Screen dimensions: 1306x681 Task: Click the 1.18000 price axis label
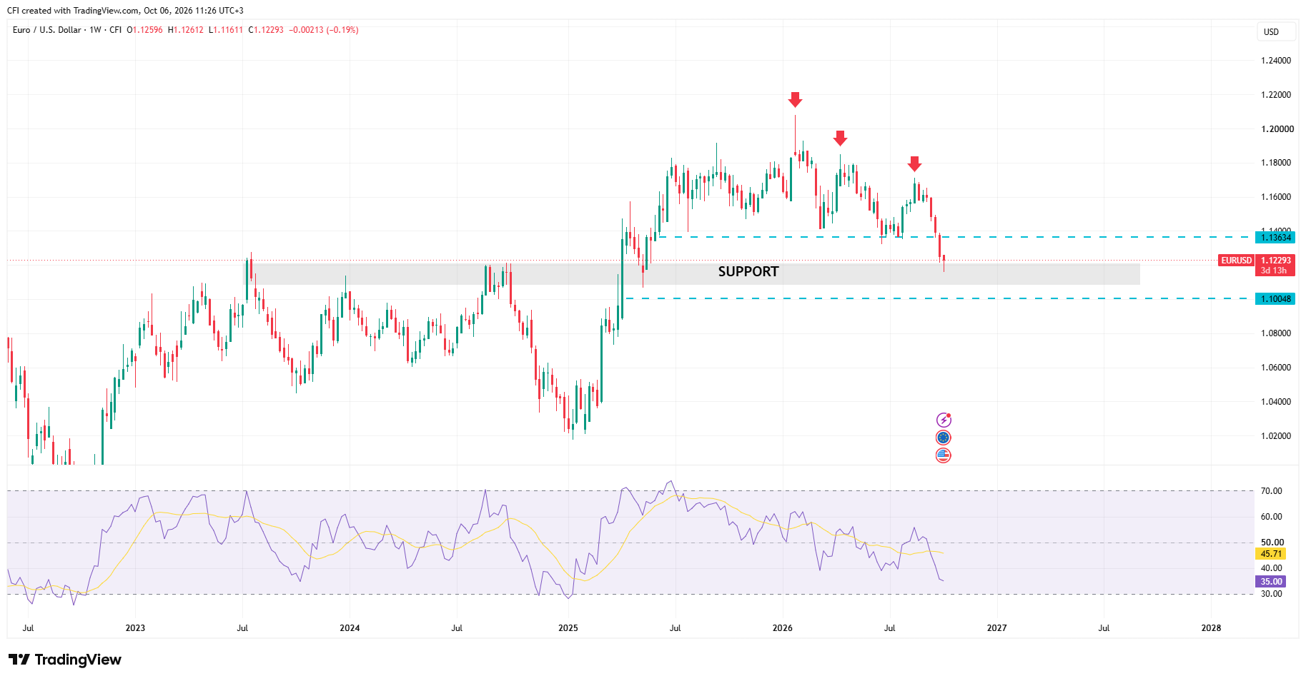tap(1276, 163)
